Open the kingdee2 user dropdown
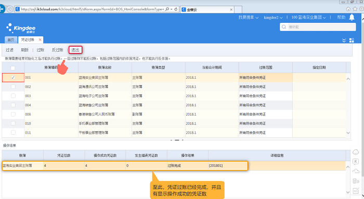The width and height of the screenshot is (364, 199). click(x=273, y=17)
